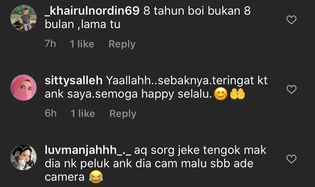Open sittysalleh's pink hijab avatar
This screenshot has width=315, height=187.
pyautogui.click(x=24, y=88)
